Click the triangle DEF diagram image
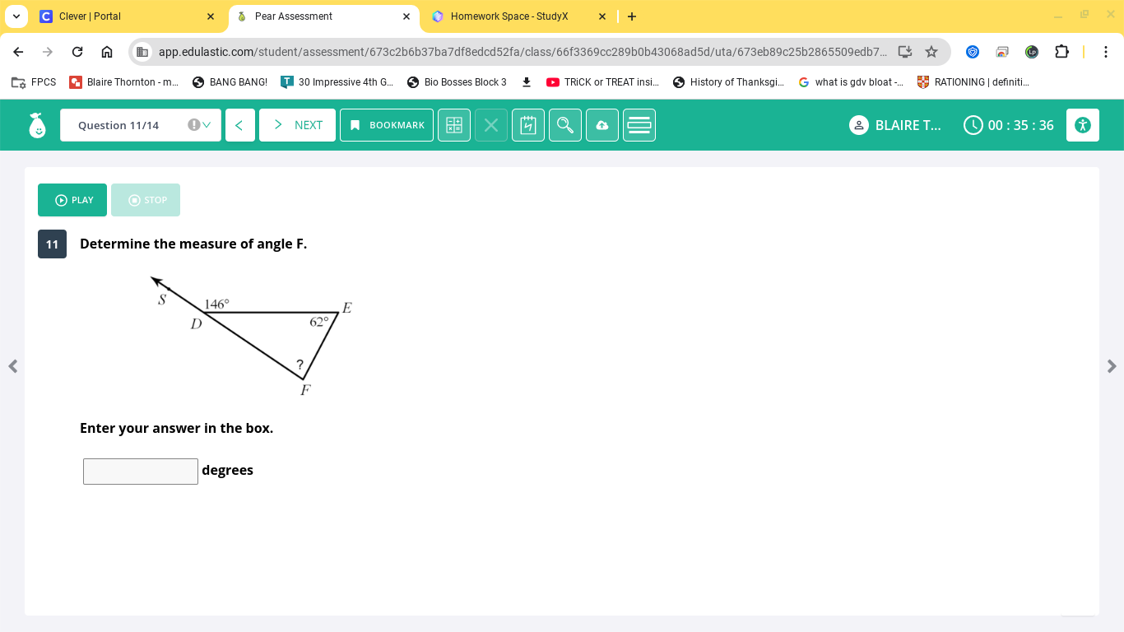1124x632 pixels. tap(252, 336)
